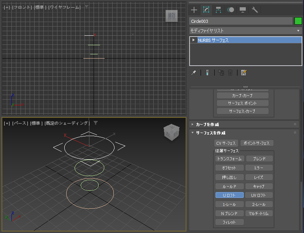Click the 押し出し button
The width and height of the screenshot is (304, 233).
pyautogui.click(x=229, y=177)
